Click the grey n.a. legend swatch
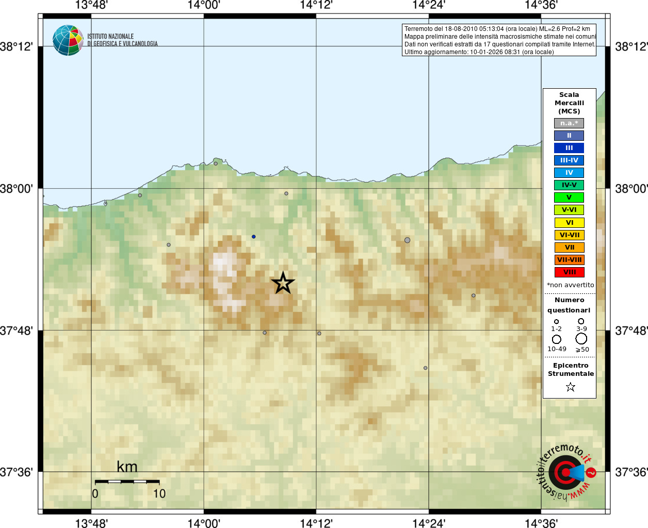The height and width of the screenshot is (528, 648). click(569, 123)
